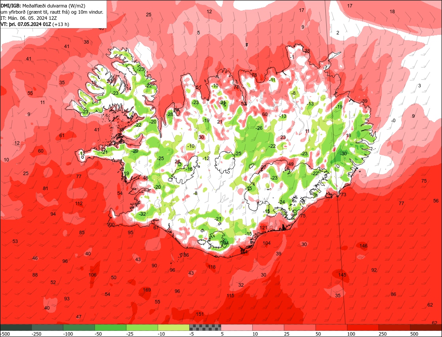This screenshot has width=442, height=337.
Task: Click the map value 74 in north Iceland
Action: pyautogui.click(x=236, y=87)
